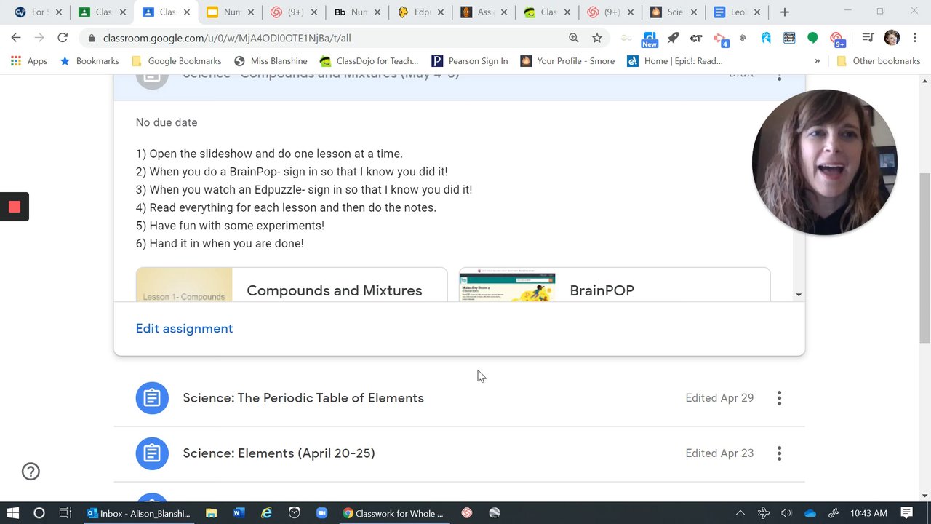This screenshot has width=931, height=524.
Task: Click the OneDrive cloud tray icon
Action: click(x=810, y=513)
